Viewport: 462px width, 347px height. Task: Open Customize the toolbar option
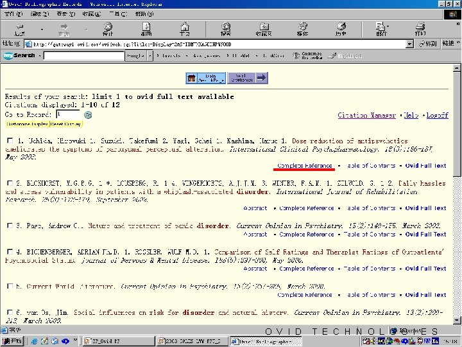pos(307,55)
